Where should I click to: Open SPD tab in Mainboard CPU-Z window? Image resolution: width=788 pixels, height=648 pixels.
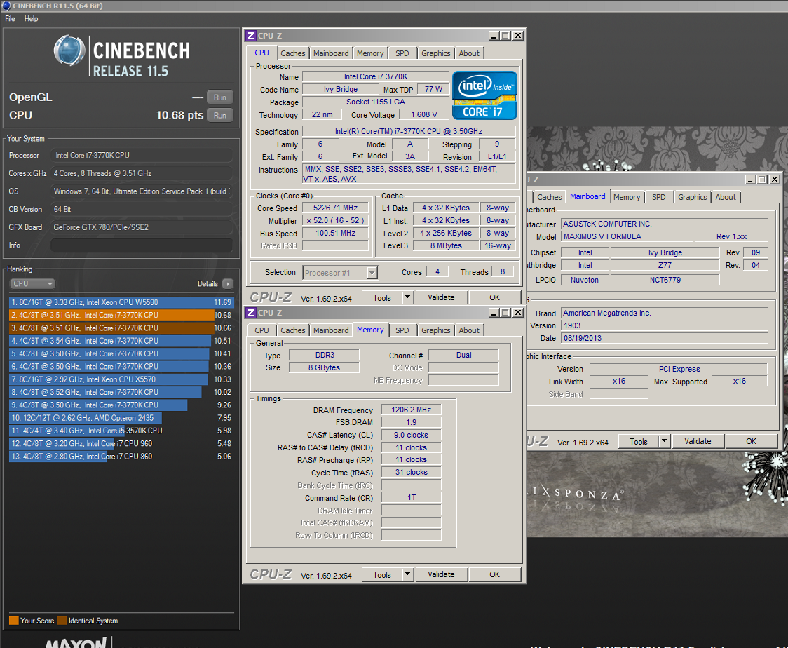click(659, 197)
